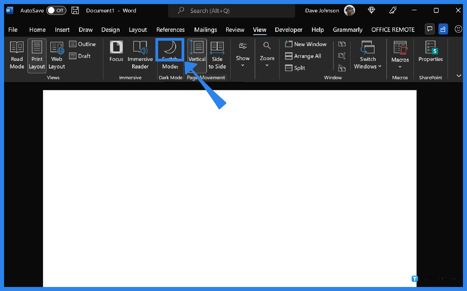
Task: Expand the Macros dropdown arrow
Action: pyautogui.click(x=400, y=66)
